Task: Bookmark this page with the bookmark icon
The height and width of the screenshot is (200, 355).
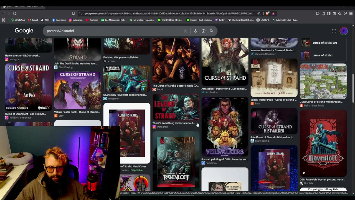Action: point(73,13)
